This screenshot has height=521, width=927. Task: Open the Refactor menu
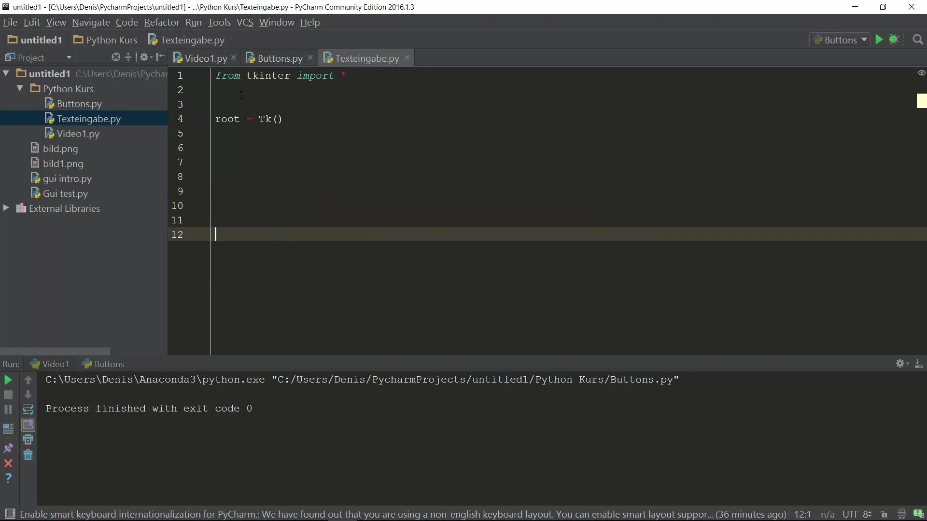[162, 22]
